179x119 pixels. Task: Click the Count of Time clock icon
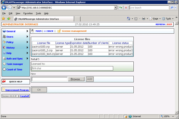(4, 69)
